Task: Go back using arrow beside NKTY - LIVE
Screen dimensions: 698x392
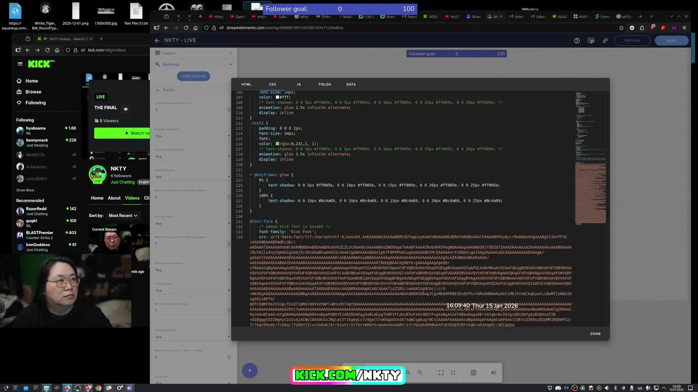Action: pyautogui.click(x=157, y=40)
